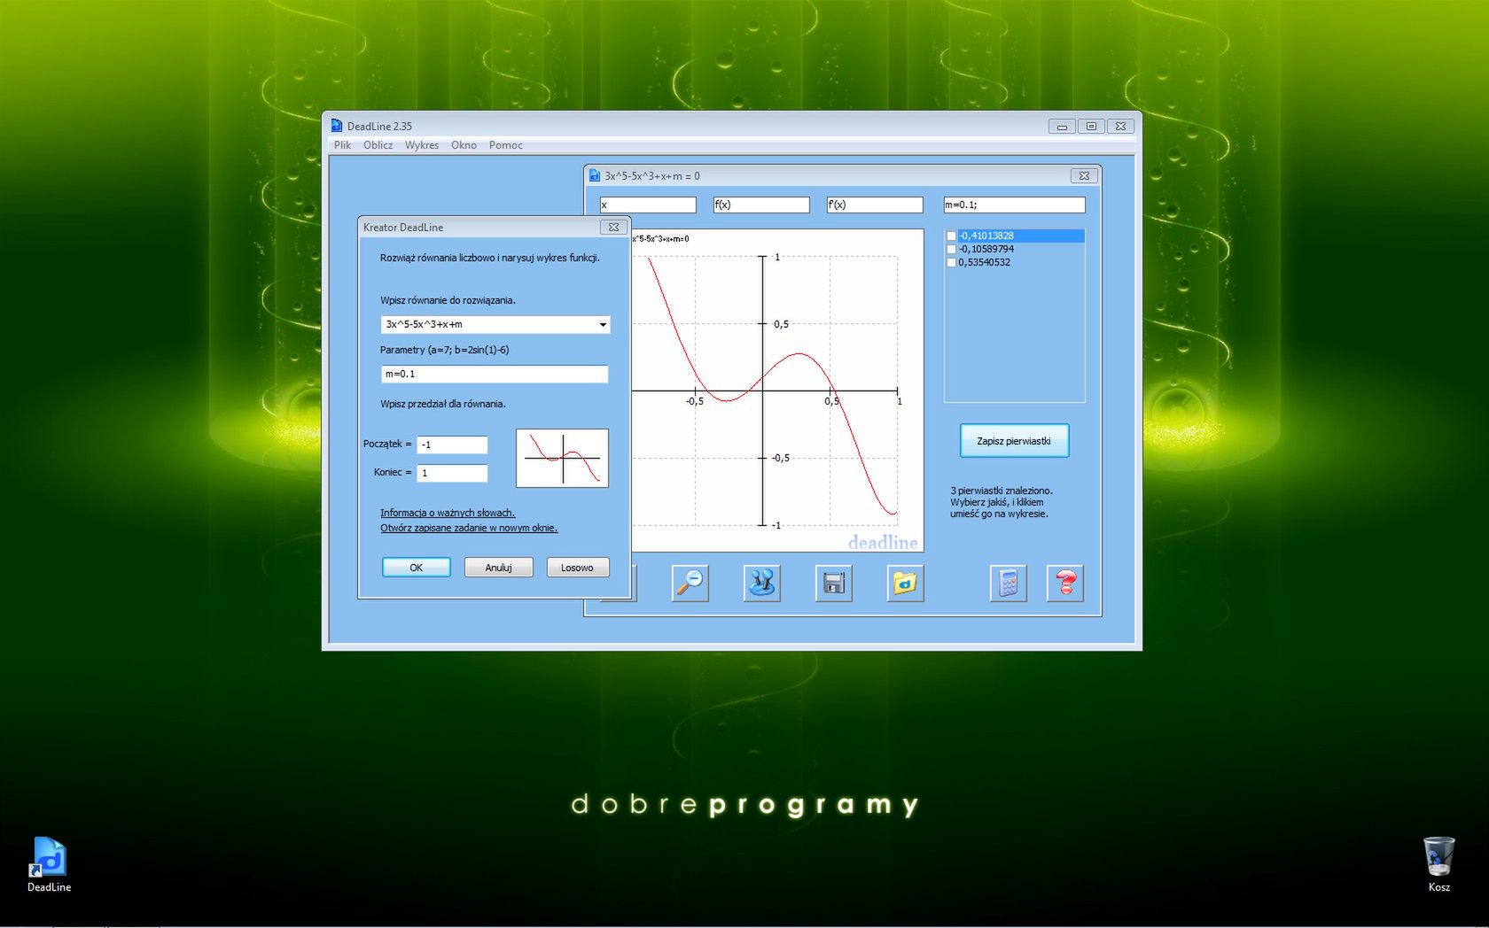The height and width of the screenshot is (928, 1489).
Task: Click the floppy disk save icon
Action: click(833, 584)
